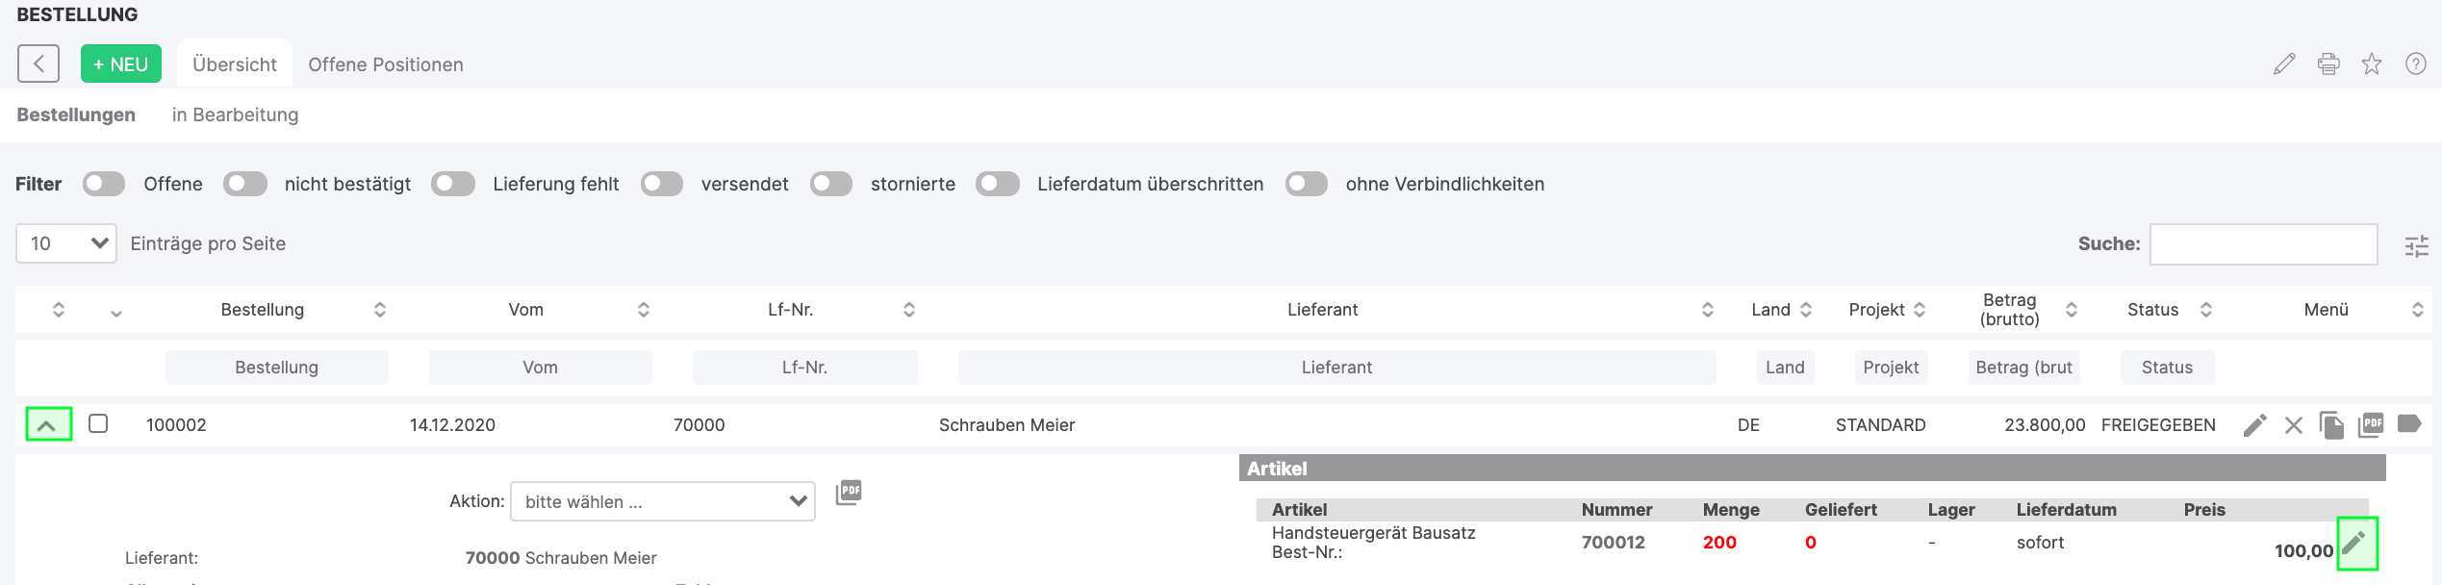This screenshot has height=585, width=2442.
Task: Cancel bestellung 100002 via X icon
Action: 2294,424
